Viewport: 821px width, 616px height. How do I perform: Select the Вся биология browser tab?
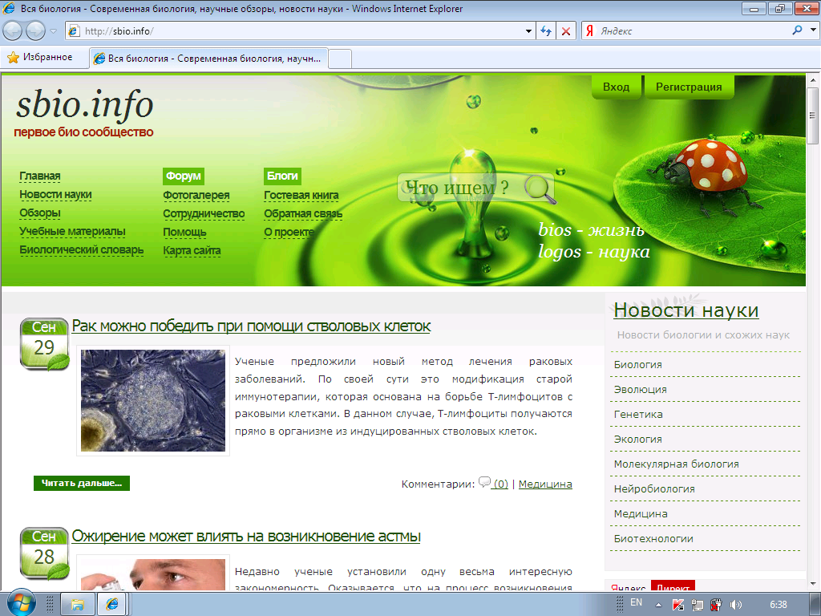[209, 58]
